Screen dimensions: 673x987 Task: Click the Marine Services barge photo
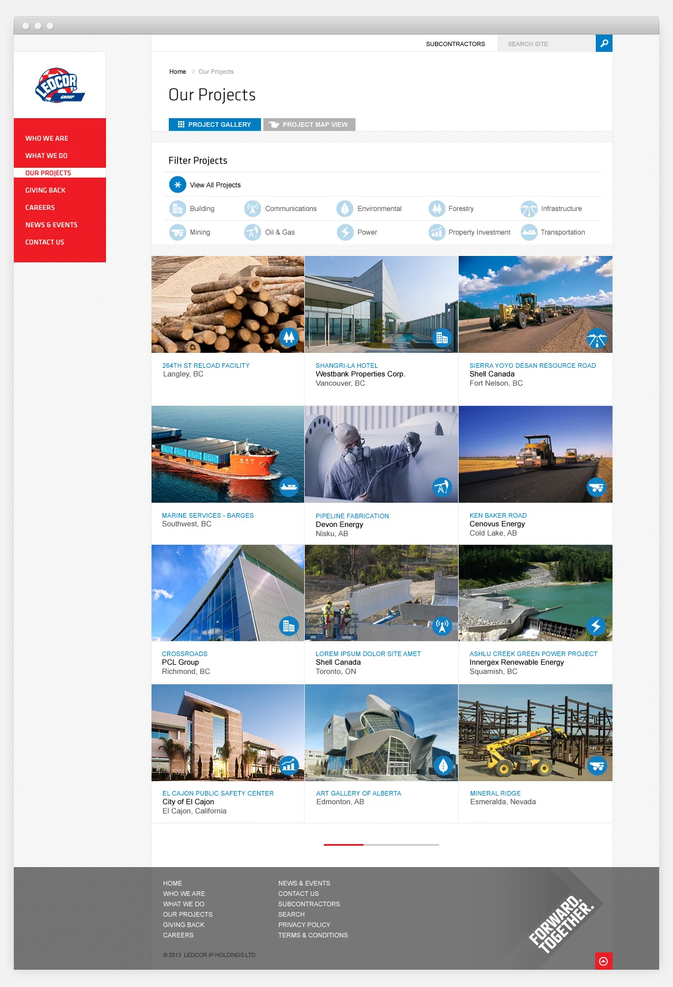coord(228,454)
